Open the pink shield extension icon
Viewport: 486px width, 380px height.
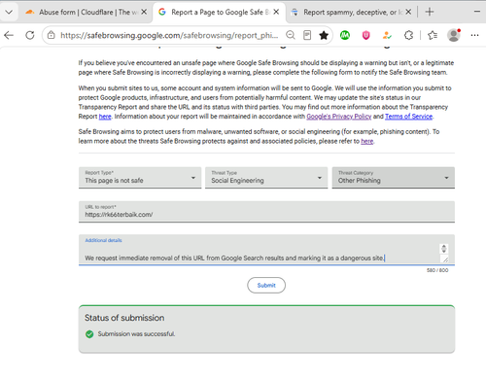(x=366, y=35)
